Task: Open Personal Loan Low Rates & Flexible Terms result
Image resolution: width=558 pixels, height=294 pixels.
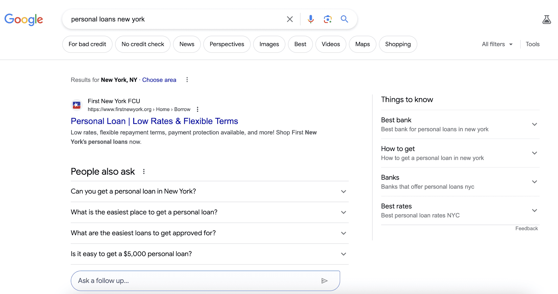Action: tap(154, 121)
